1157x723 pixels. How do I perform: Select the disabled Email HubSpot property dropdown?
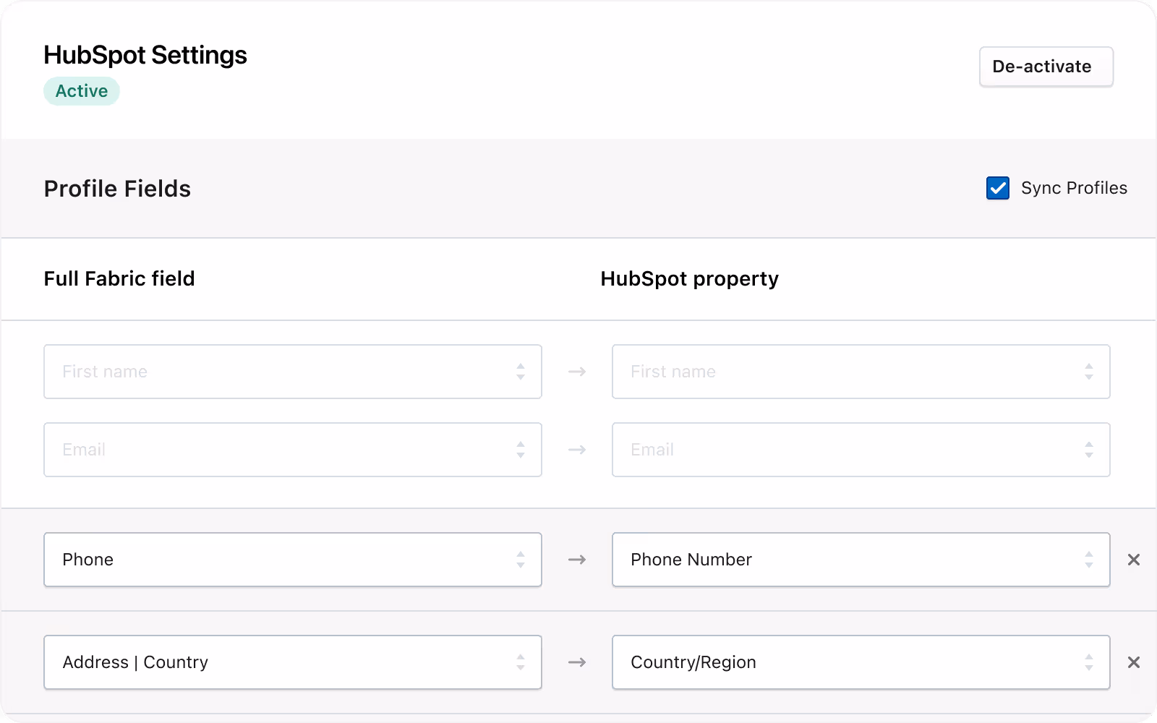(x=861, y=450)
